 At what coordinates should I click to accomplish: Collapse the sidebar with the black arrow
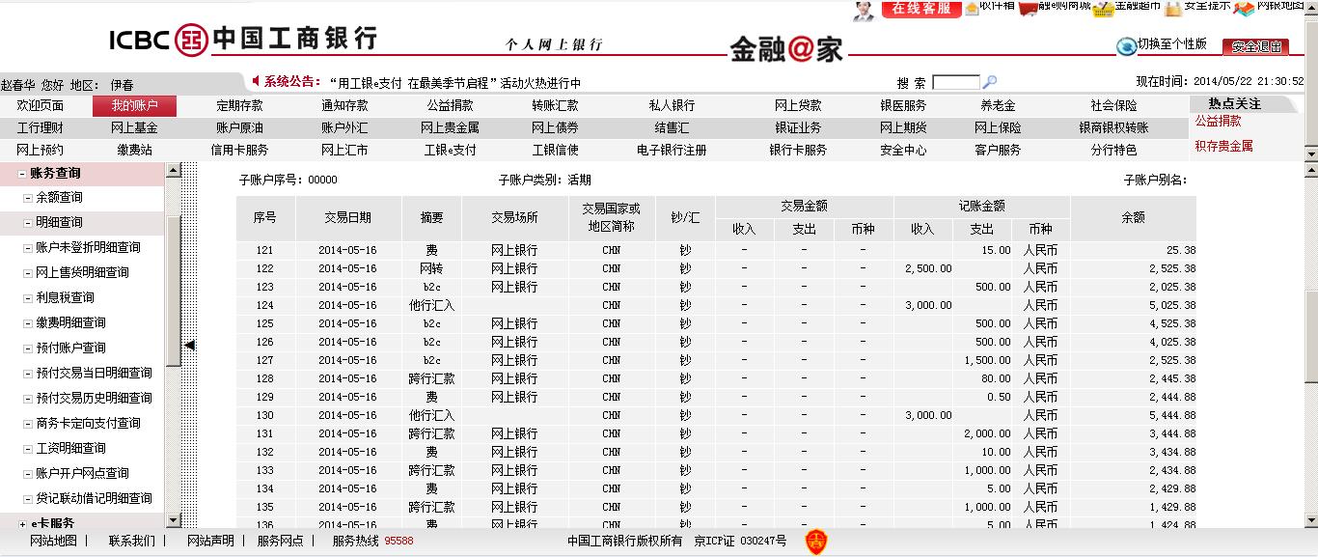pyautogui.click(x=190, y=345)
